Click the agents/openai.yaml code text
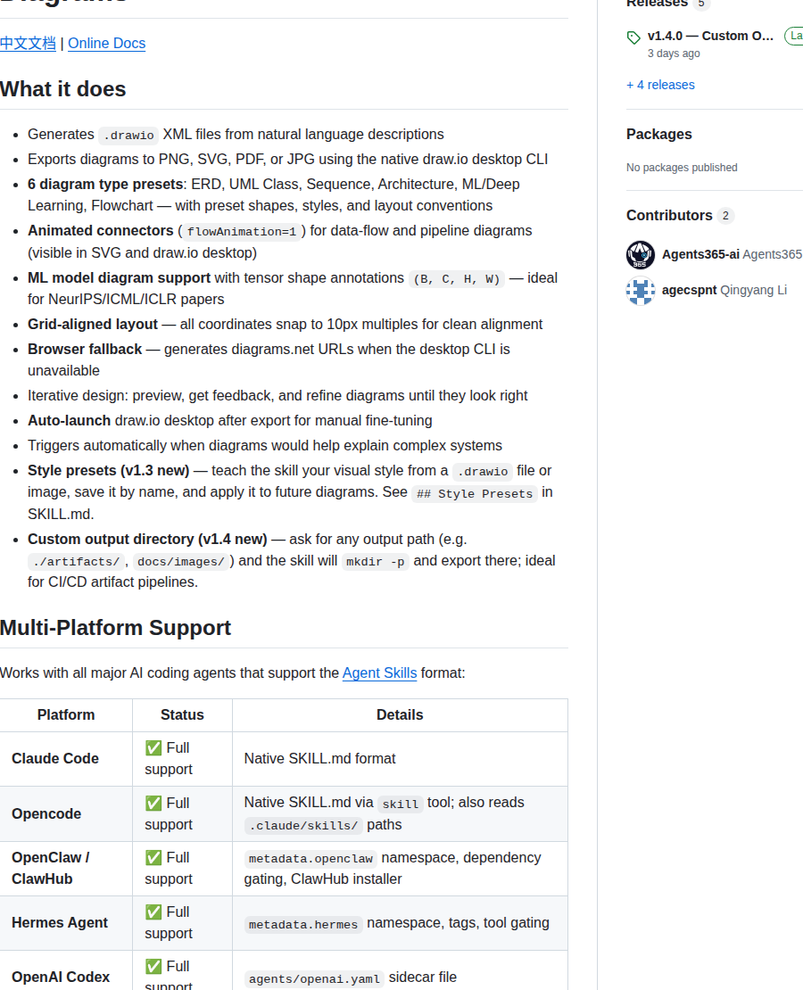The height and width of the screenshot is (990, 803). click(x=314, y=978)
